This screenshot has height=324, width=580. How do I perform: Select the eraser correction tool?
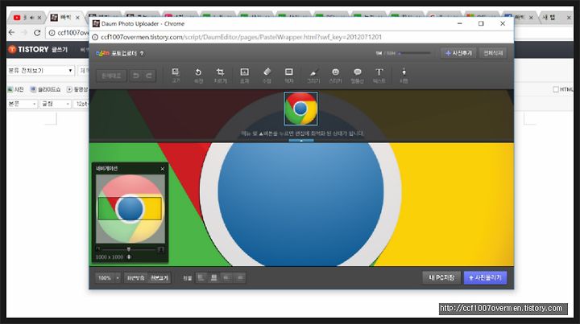(x=267, y=76)
